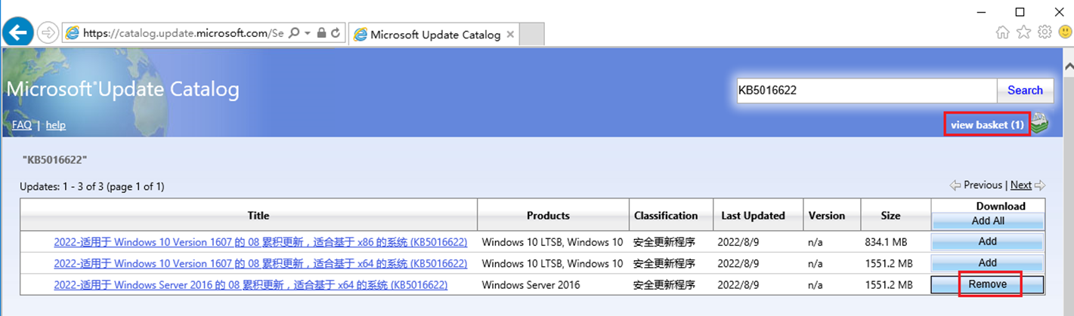Remove the Windows Server 2016 update
The height and width of the screenshot is (316, 1074).
click(x=988, y=284)
